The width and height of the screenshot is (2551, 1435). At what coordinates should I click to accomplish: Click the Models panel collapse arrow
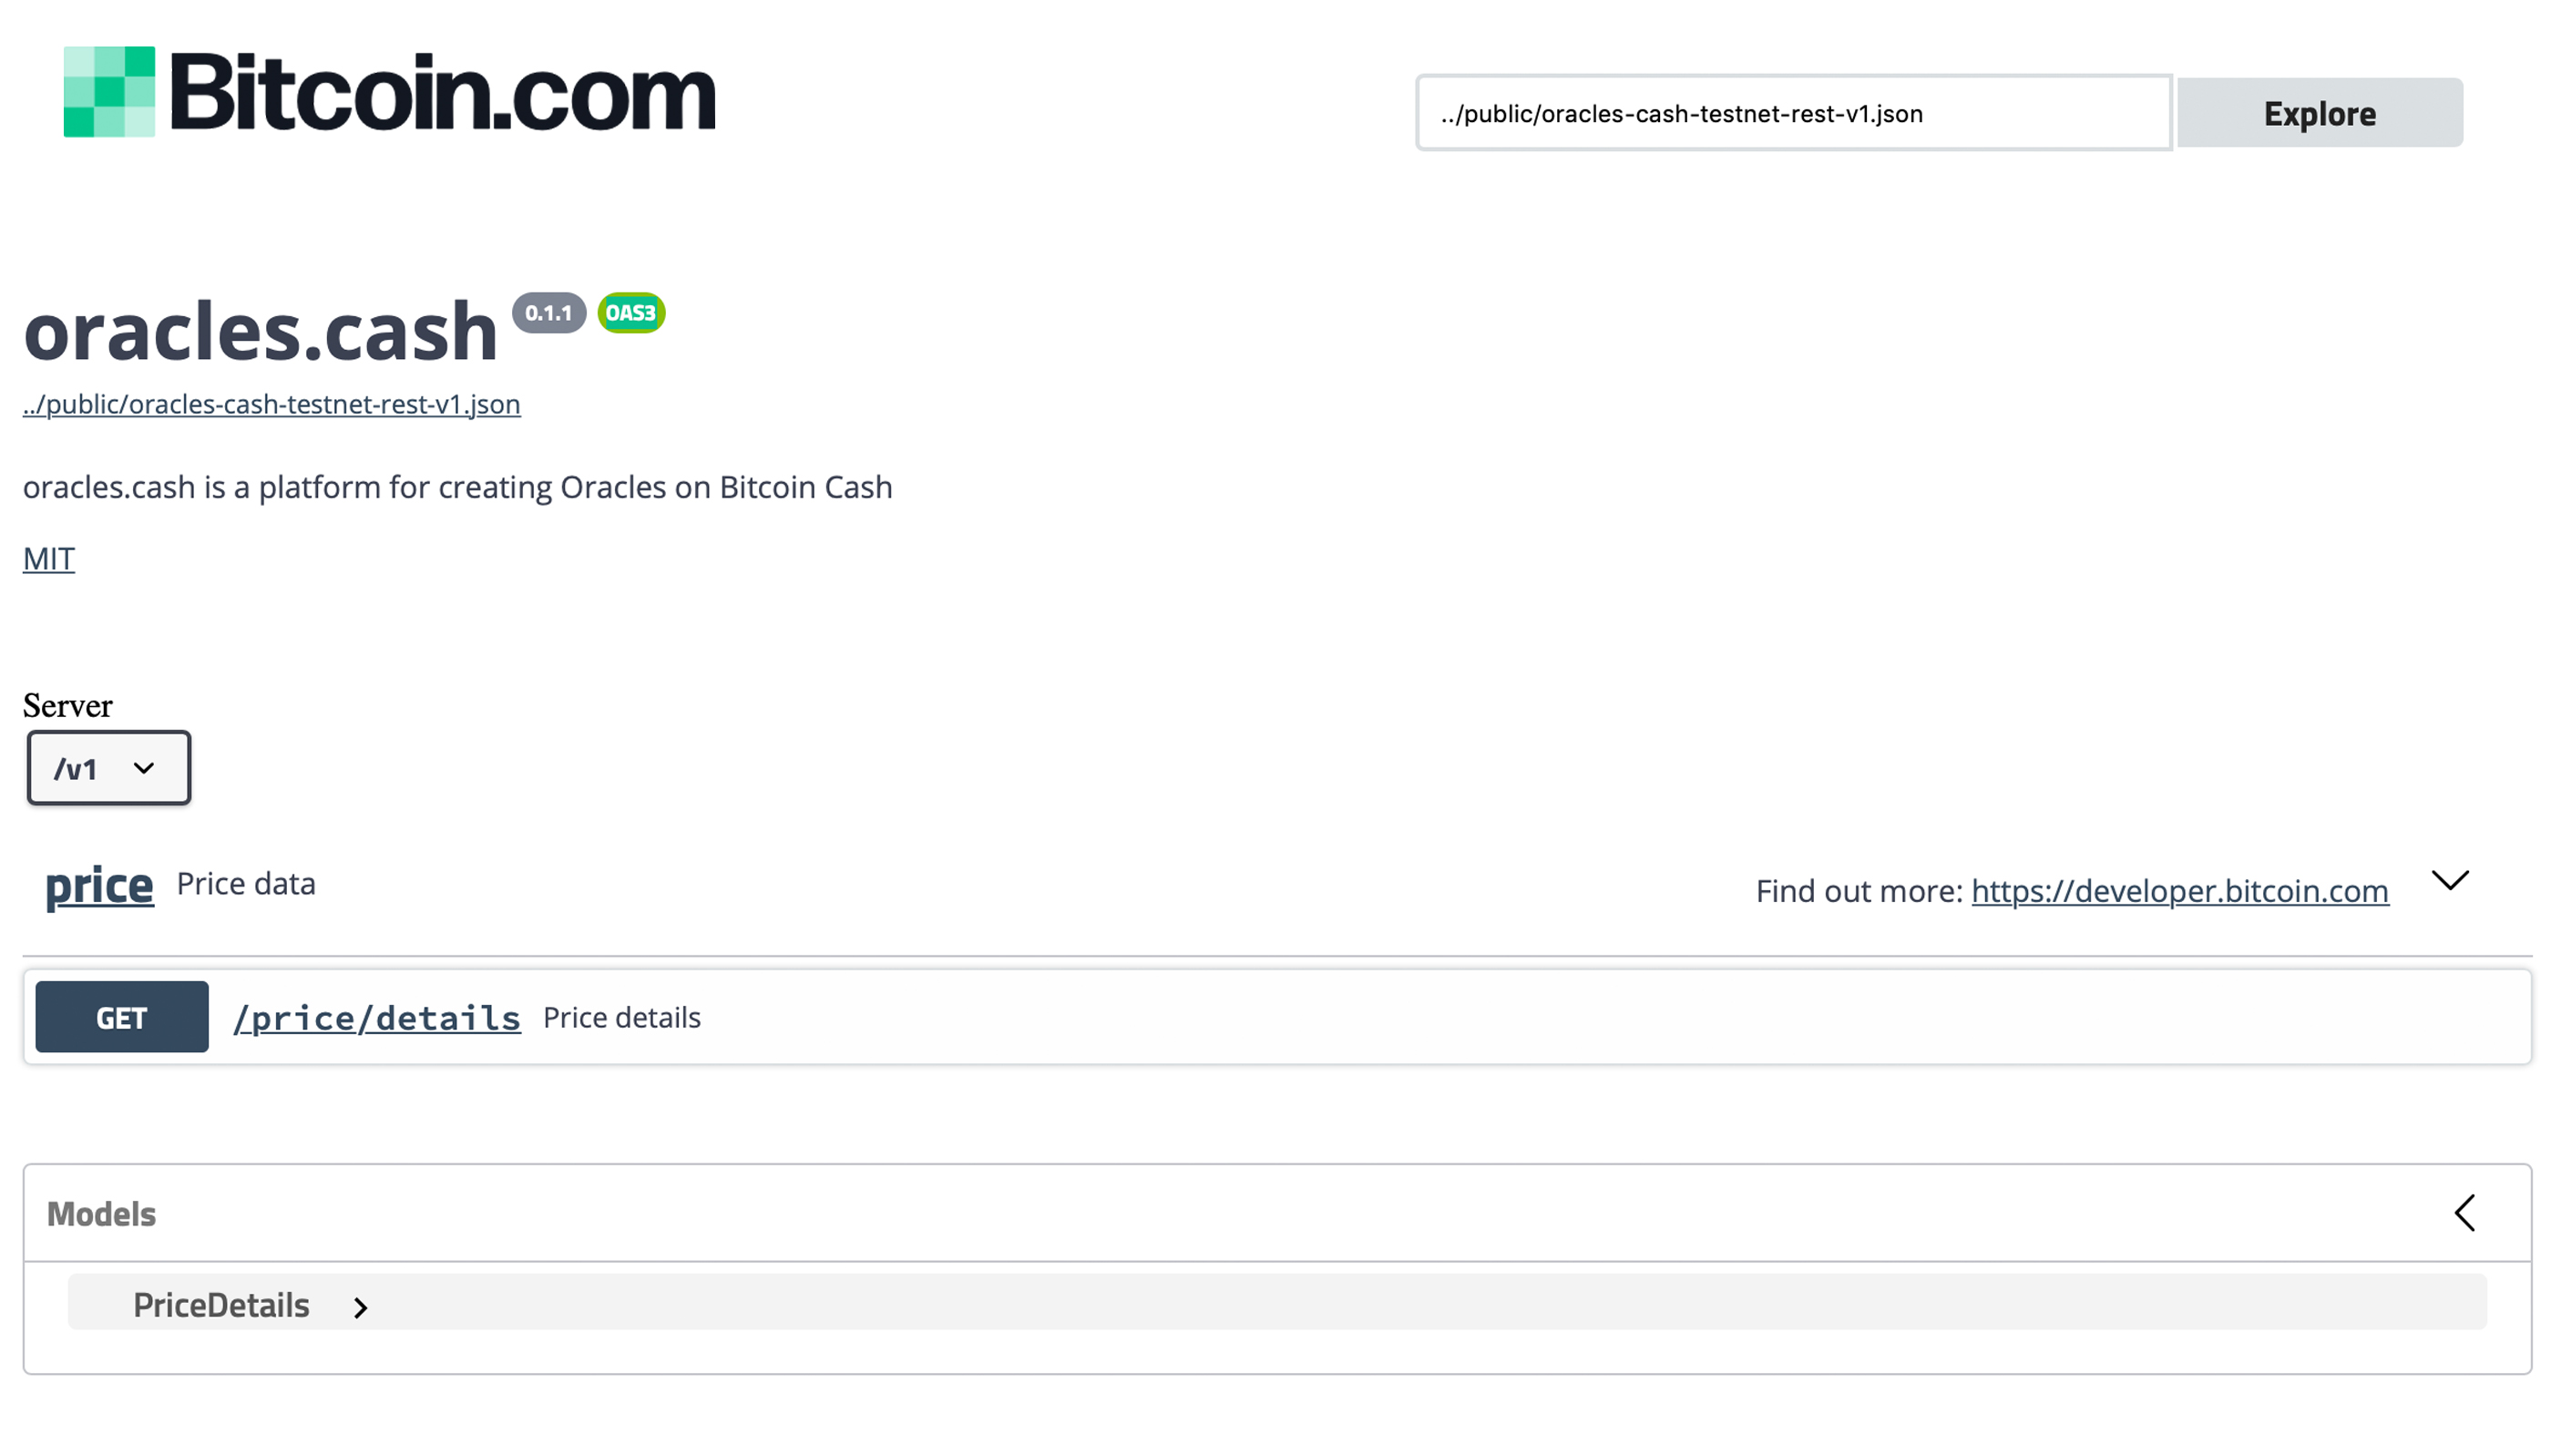[x=2464, y=1213]
